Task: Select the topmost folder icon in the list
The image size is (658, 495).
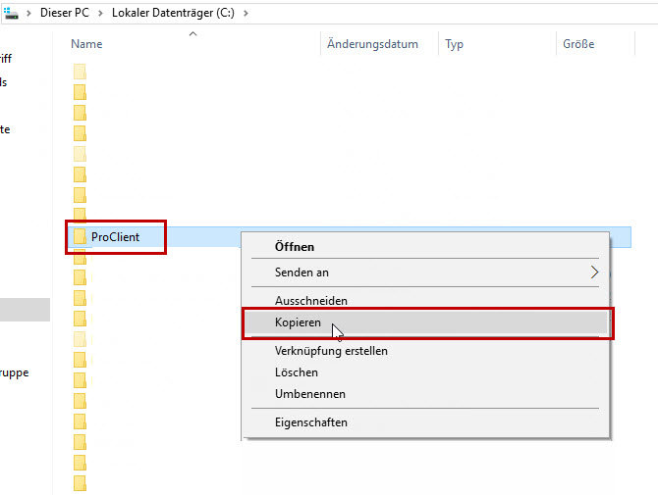Action: pos(80,72)
